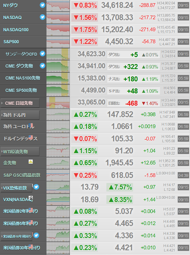Click the small icon on VXN(NASDAQ) label

[31, 198]
